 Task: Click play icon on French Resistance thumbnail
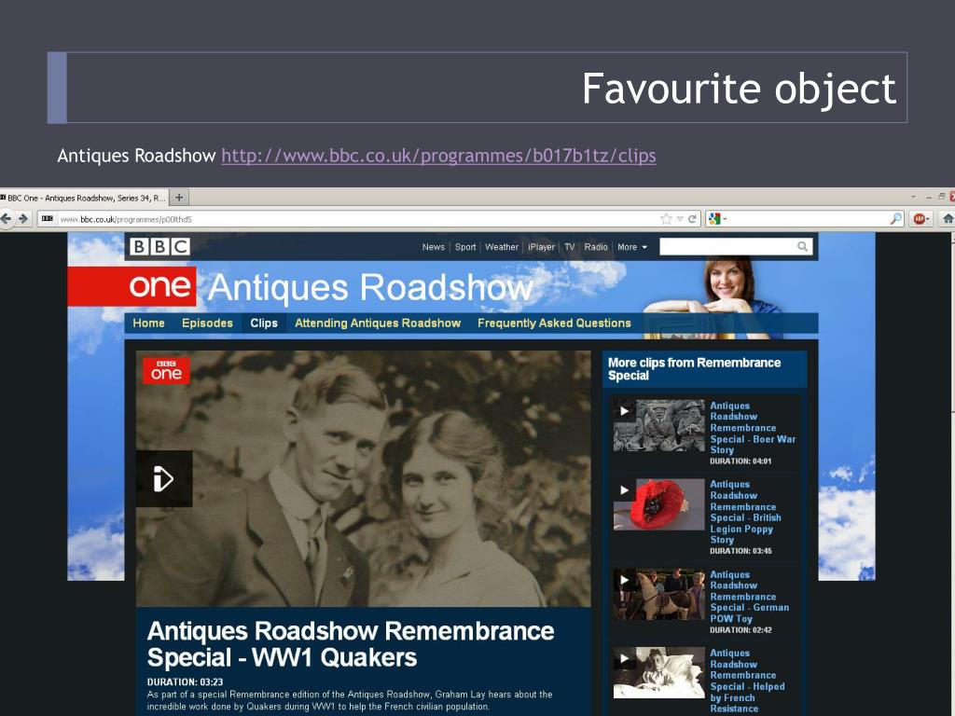624,658
